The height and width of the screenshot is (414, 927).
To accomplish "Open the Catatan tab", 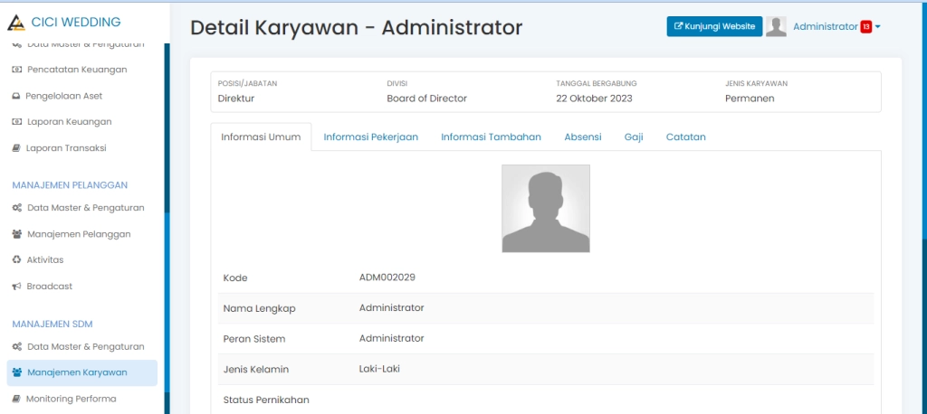I will [x=685, y=137].
